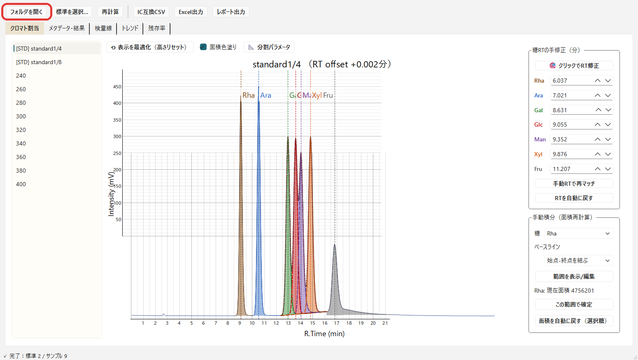This screenshot has width=638, height=360.
Task: Click the target icon on クリックでRT修正
Action: click(x=552, y=66)
